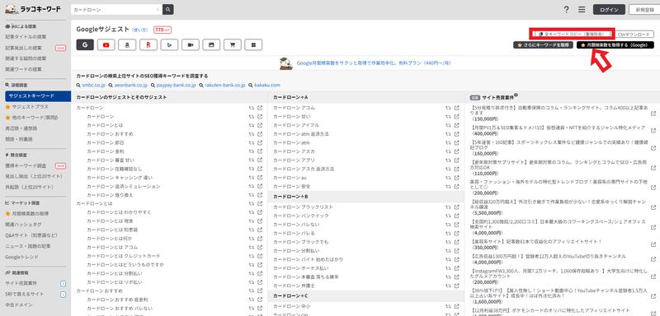The width and height of the screenshot is (660, 316).
Task: Open external link for カードローン アプリ
Action: [457, 160]
